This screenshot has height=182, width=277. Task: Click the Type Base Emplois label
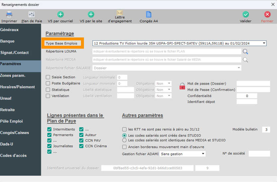pos(61,43)
